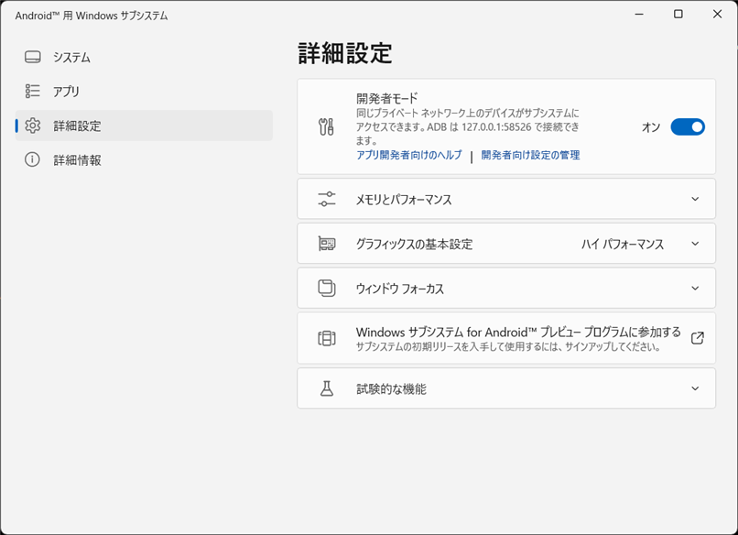This screenshot has height=535, width=738.
Task: Click the preview program icon
Action: (x=327, y=338)
